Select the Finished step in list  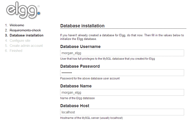(x=16, y=51)
